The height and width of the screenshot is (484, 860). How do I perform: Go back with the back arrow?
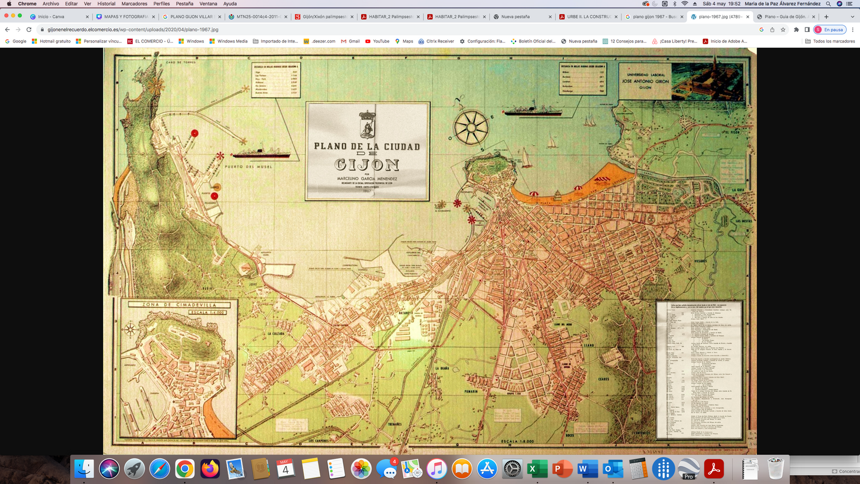7,30
